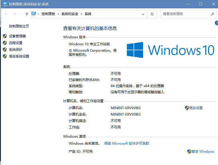Click Windows 10 专业工作站版 text

89,44
